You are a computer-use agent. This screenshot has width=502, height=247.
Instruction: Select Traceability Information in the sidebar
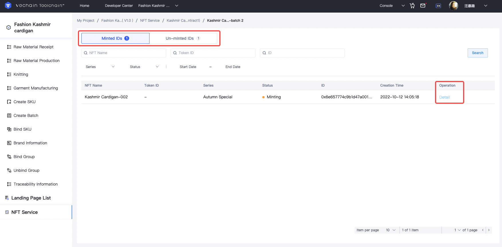coord(36,184)
